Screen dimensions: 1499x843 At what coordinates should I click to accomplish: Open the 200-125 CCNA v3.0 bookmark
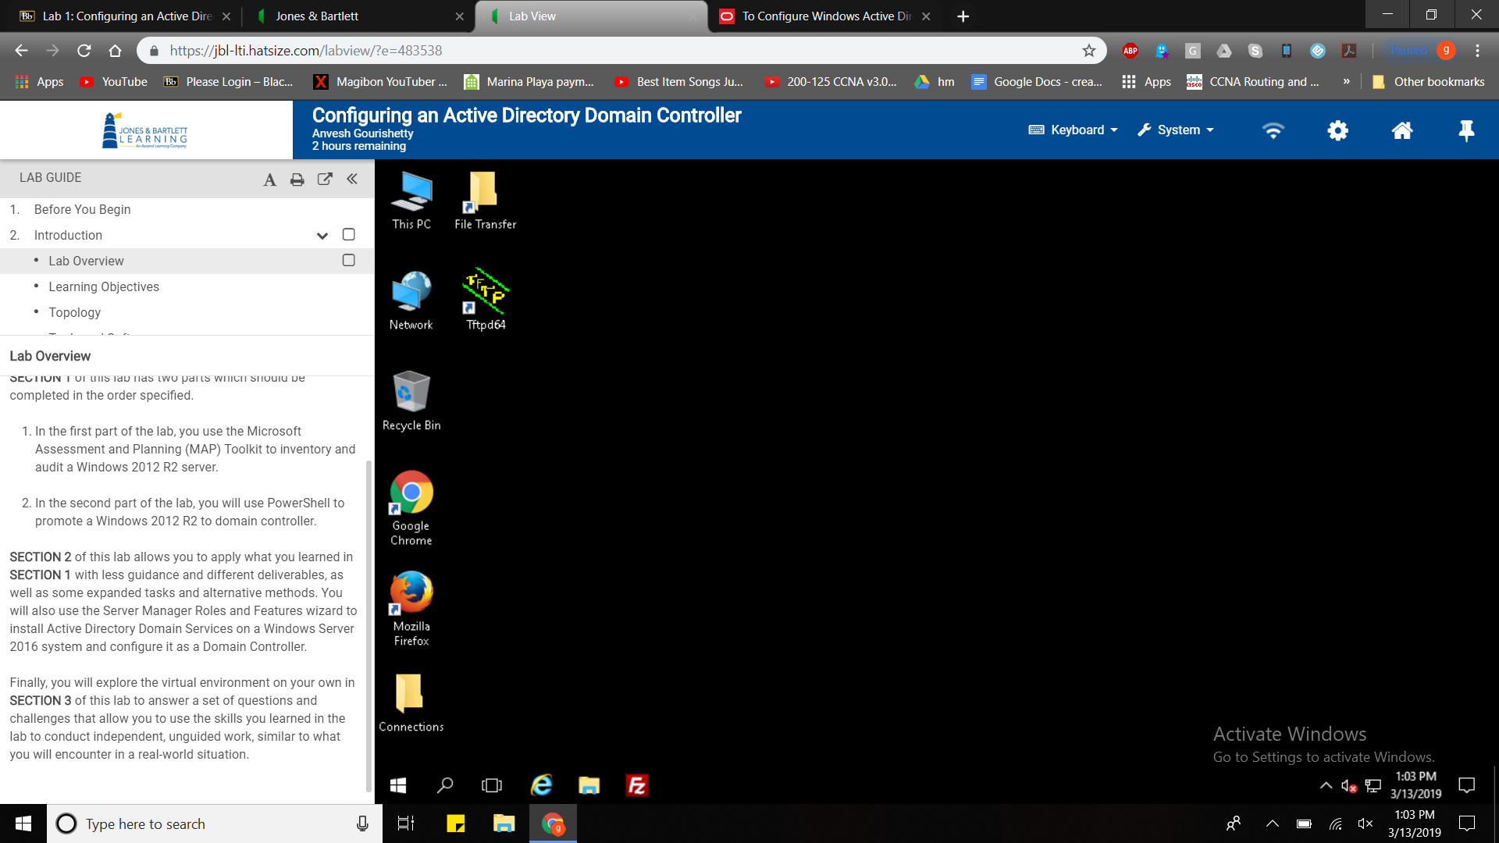[831, 81]
